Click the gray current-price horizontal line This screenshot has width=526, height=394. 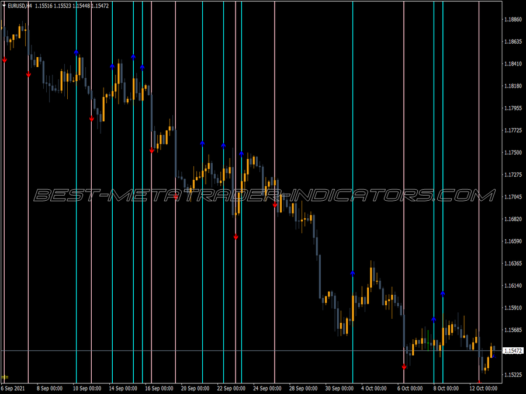click(251, 351)
